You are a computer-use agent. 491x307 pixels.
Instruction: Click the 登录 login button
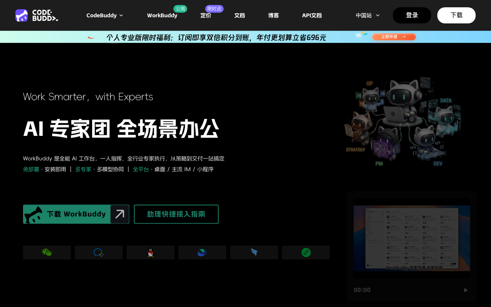click(x=412, y=15)
